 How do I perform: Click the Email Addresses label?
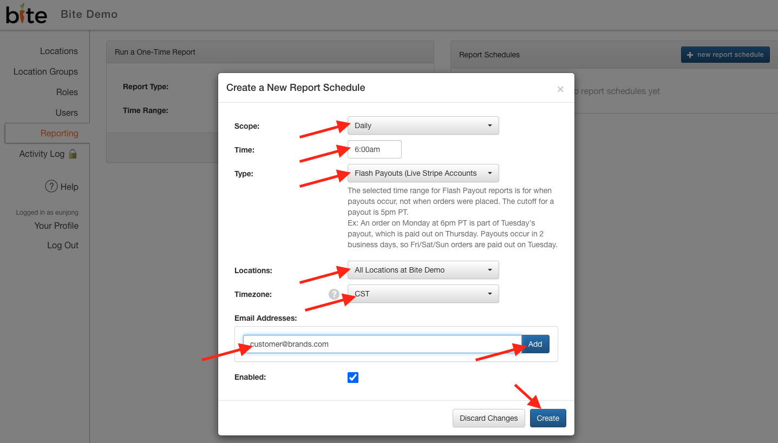coord(266,318)
